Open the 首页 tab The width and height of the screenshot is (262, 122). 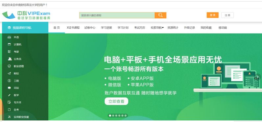point(57,28)
